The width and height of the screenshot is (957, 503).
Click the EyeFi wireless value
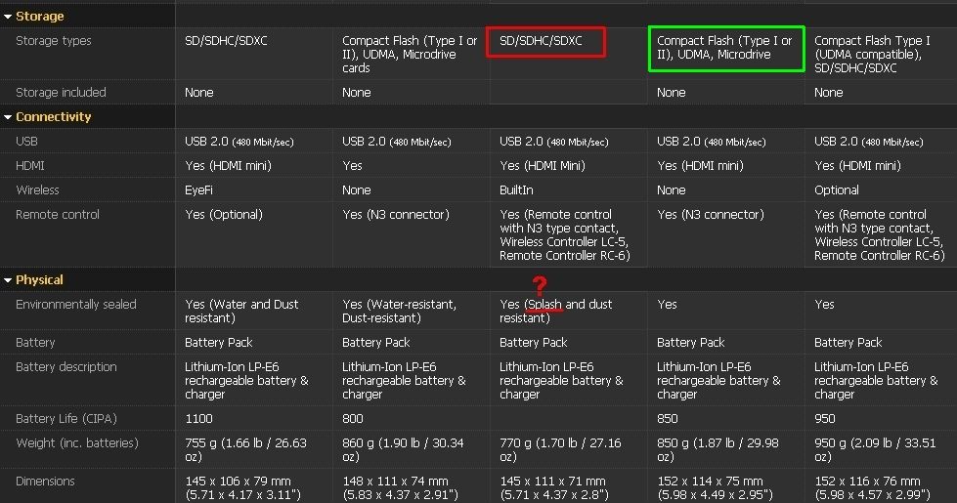point(199,190)
